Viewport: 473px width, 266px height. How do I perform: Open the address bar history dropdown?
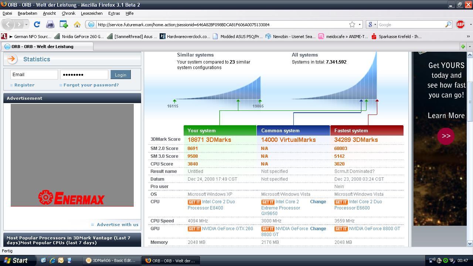tap(360, 24)
